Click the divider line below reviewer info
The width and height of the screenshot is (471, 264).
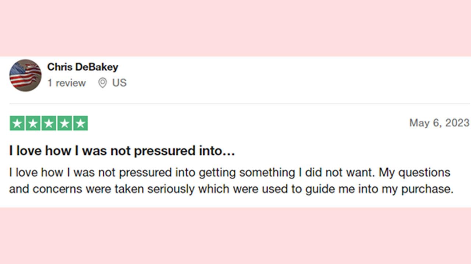point(240,104)
